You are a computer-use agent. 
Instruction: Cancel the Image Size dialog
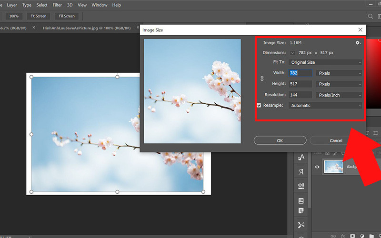click(336, 140)
